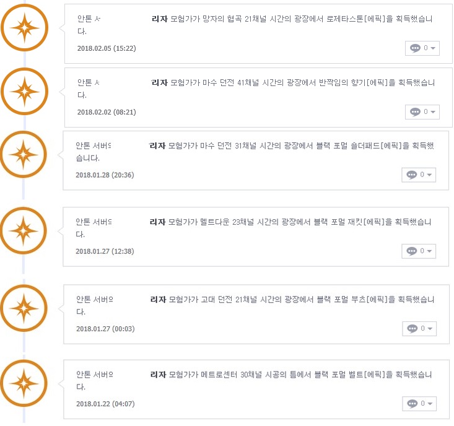Click comment bubble icon on 반짝임의 향기 entry
454x426 pixels.
click(x=415, y=111)
